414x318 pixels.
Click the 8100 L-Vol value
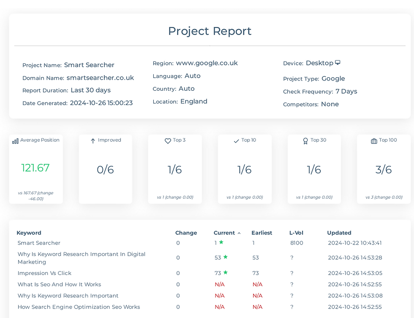click(297, 243)
